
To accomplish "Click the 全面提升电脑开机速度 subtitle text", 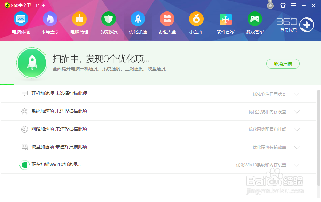I will pyautogui.click(x=109, y=69).
